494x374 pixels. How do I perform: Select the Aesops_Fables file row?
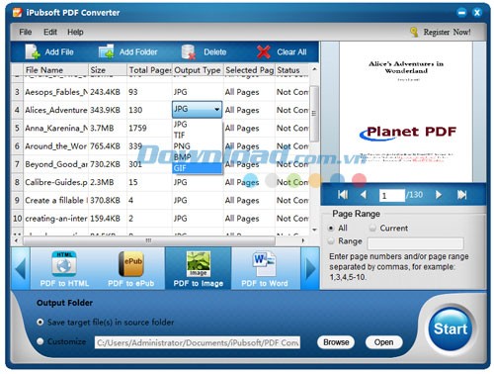(x=160, y=92)
